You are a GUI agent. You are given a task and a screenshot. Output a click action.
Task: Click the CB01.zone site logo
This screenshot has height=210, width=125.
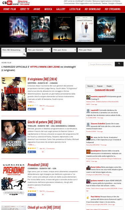[10, 3]
